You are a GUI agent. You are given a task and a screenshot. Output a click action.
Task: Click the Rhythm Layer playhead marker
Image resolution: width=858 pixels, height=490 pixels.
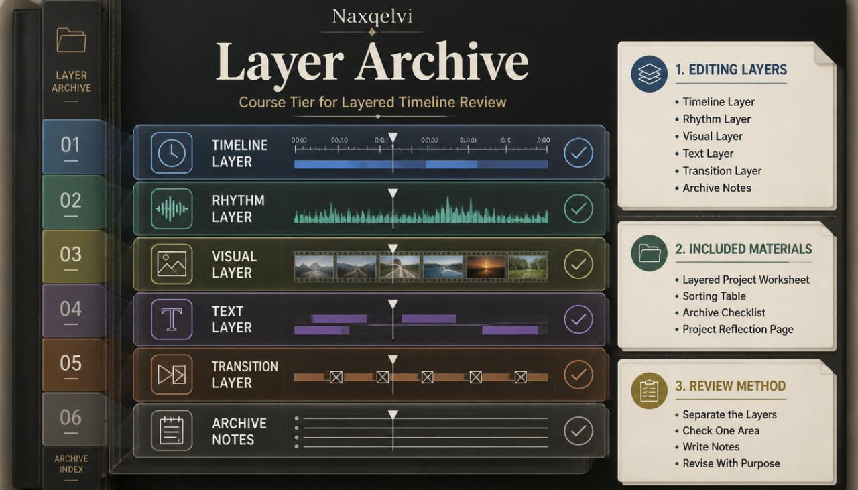(393, 193)
